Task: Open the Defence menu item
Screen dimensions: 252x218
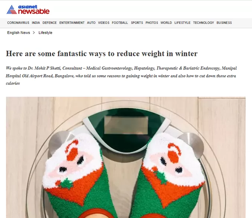Action: [x=50, y=23]
